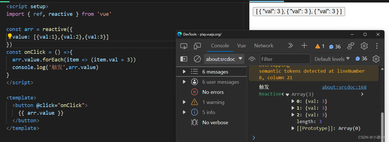Open the about:srcdoc:168 source link
The image size is (389, 142).
344,87
